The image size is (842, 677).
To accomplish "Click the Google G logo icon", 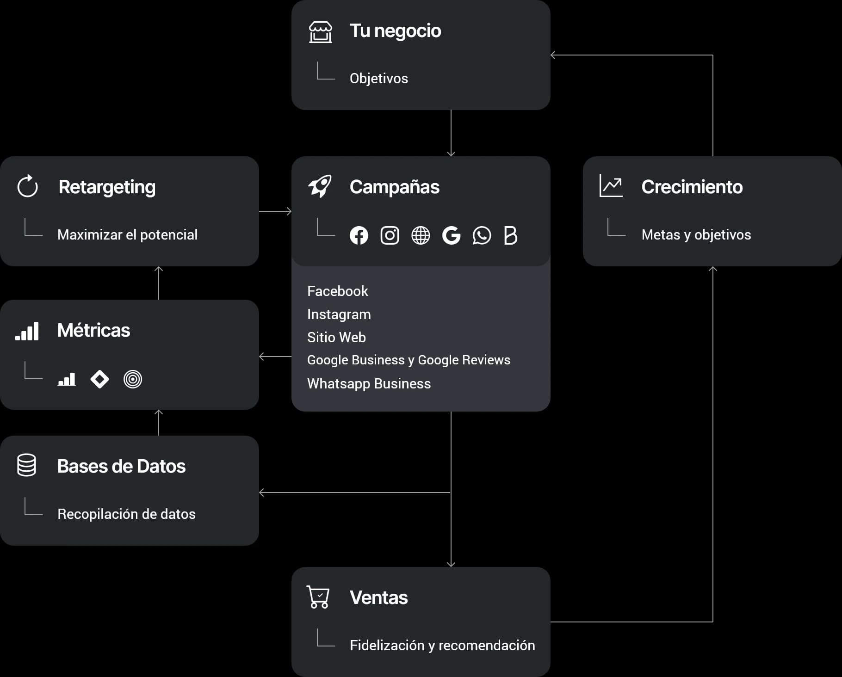I will [451, 235].
